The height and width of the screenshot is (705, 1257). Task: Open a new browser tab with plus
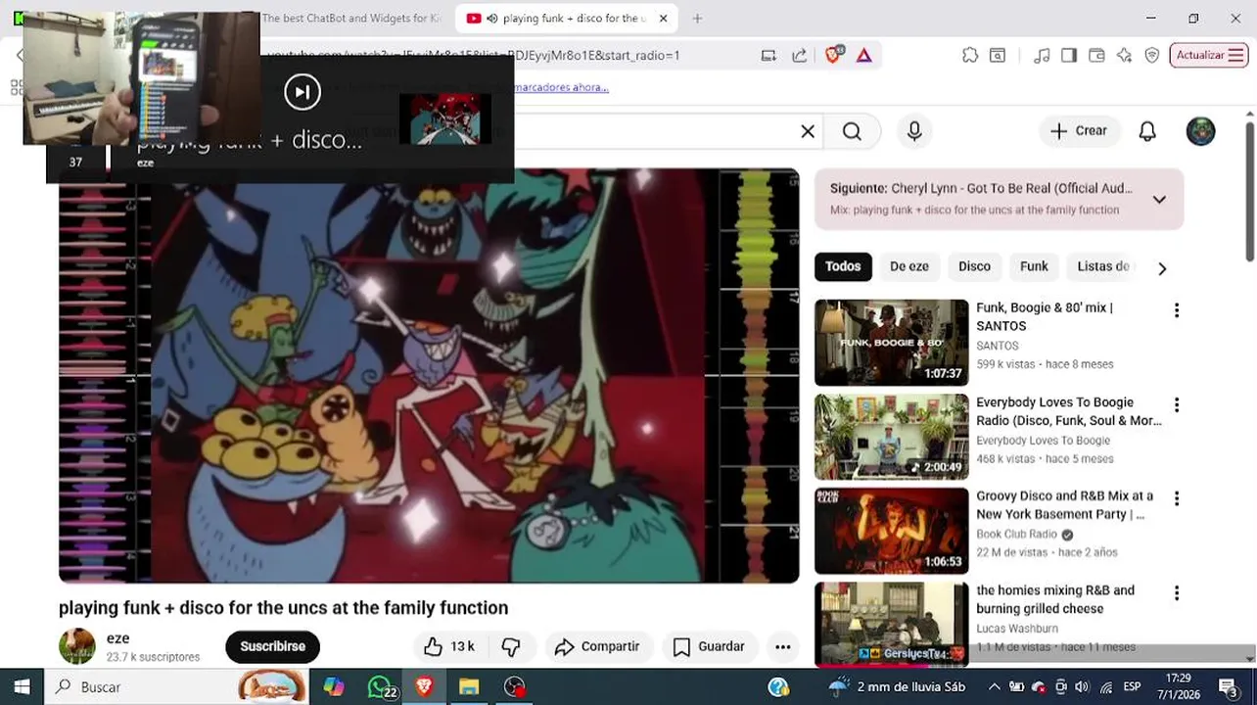click(697, 18)
